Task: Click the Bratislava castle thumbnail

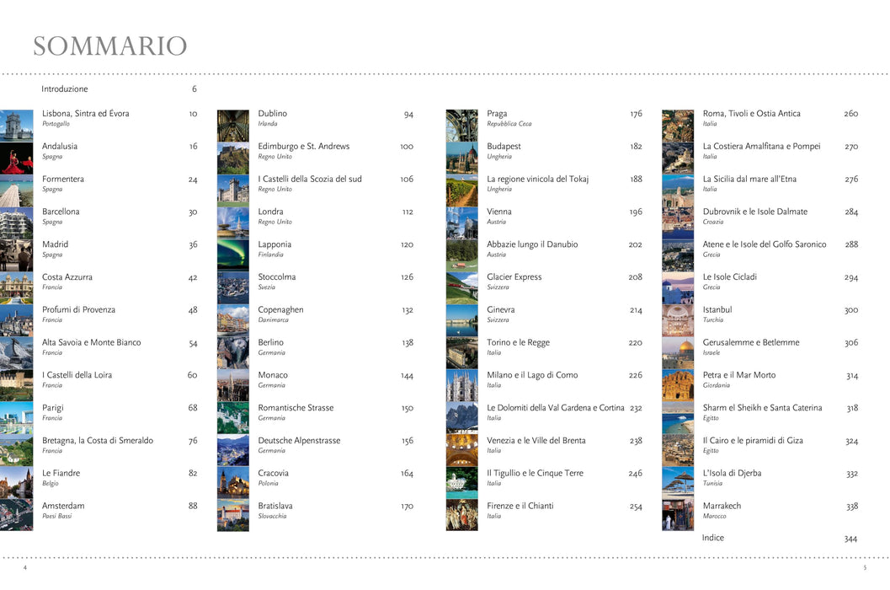Action: (x=233, y=515)
